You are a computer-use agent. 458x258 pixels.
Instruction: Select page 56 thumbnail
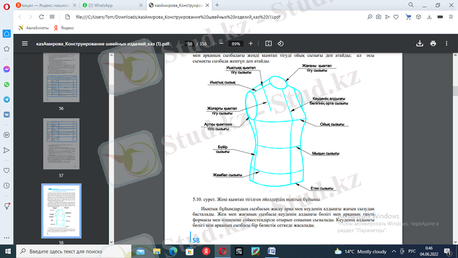[x=61, y=77]
